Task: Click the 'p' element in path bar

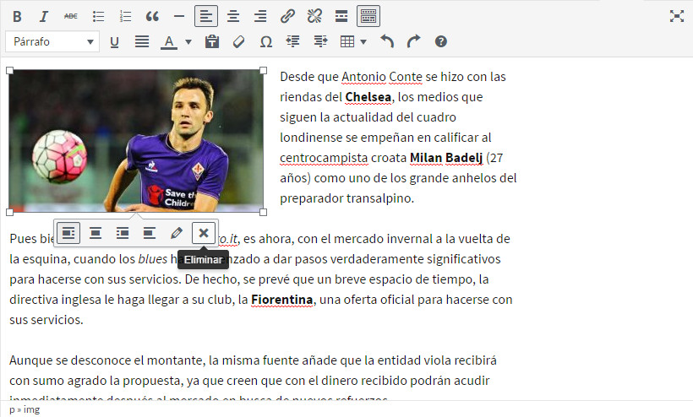Action: point(12,410)
